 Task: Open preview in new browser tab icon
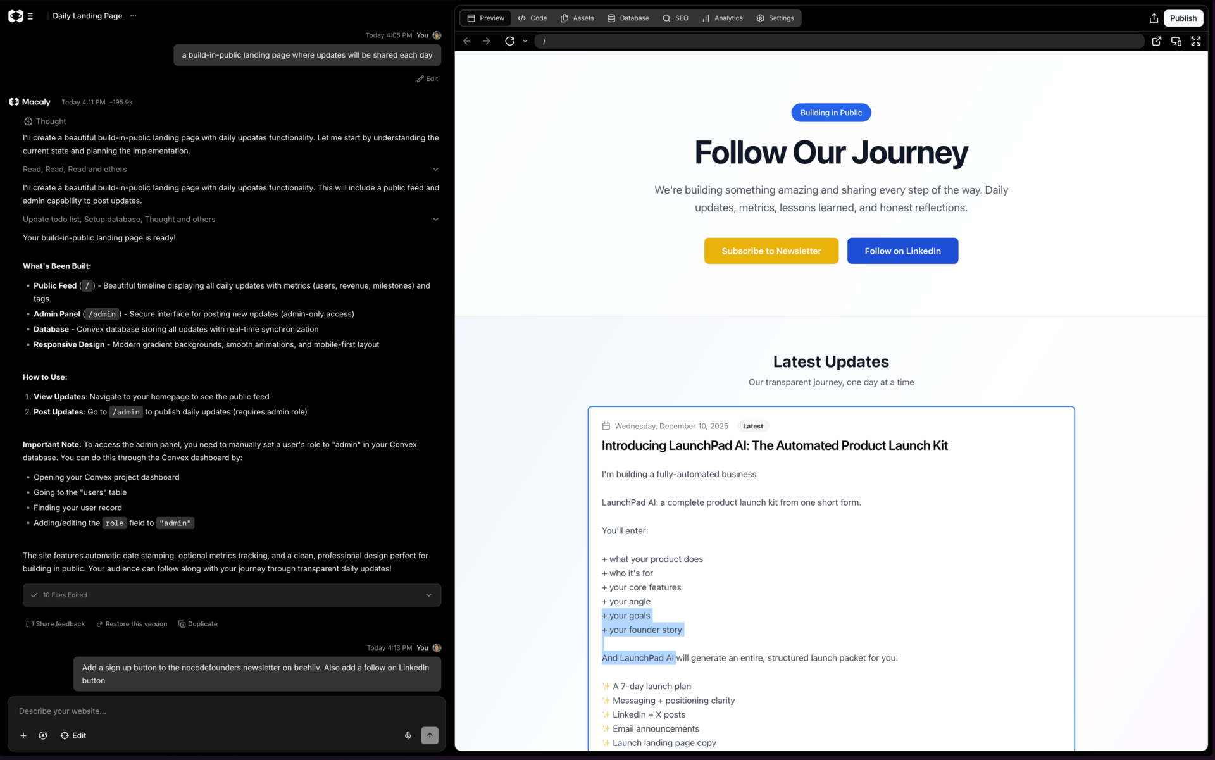pyautogui.click(x=1156, y=41)
